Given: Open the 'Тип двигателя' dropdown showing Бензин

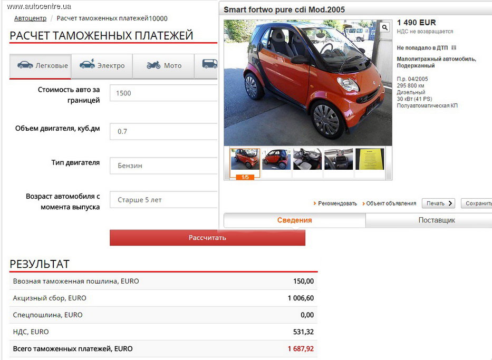Looking at the screenshot, I should 163,166.
